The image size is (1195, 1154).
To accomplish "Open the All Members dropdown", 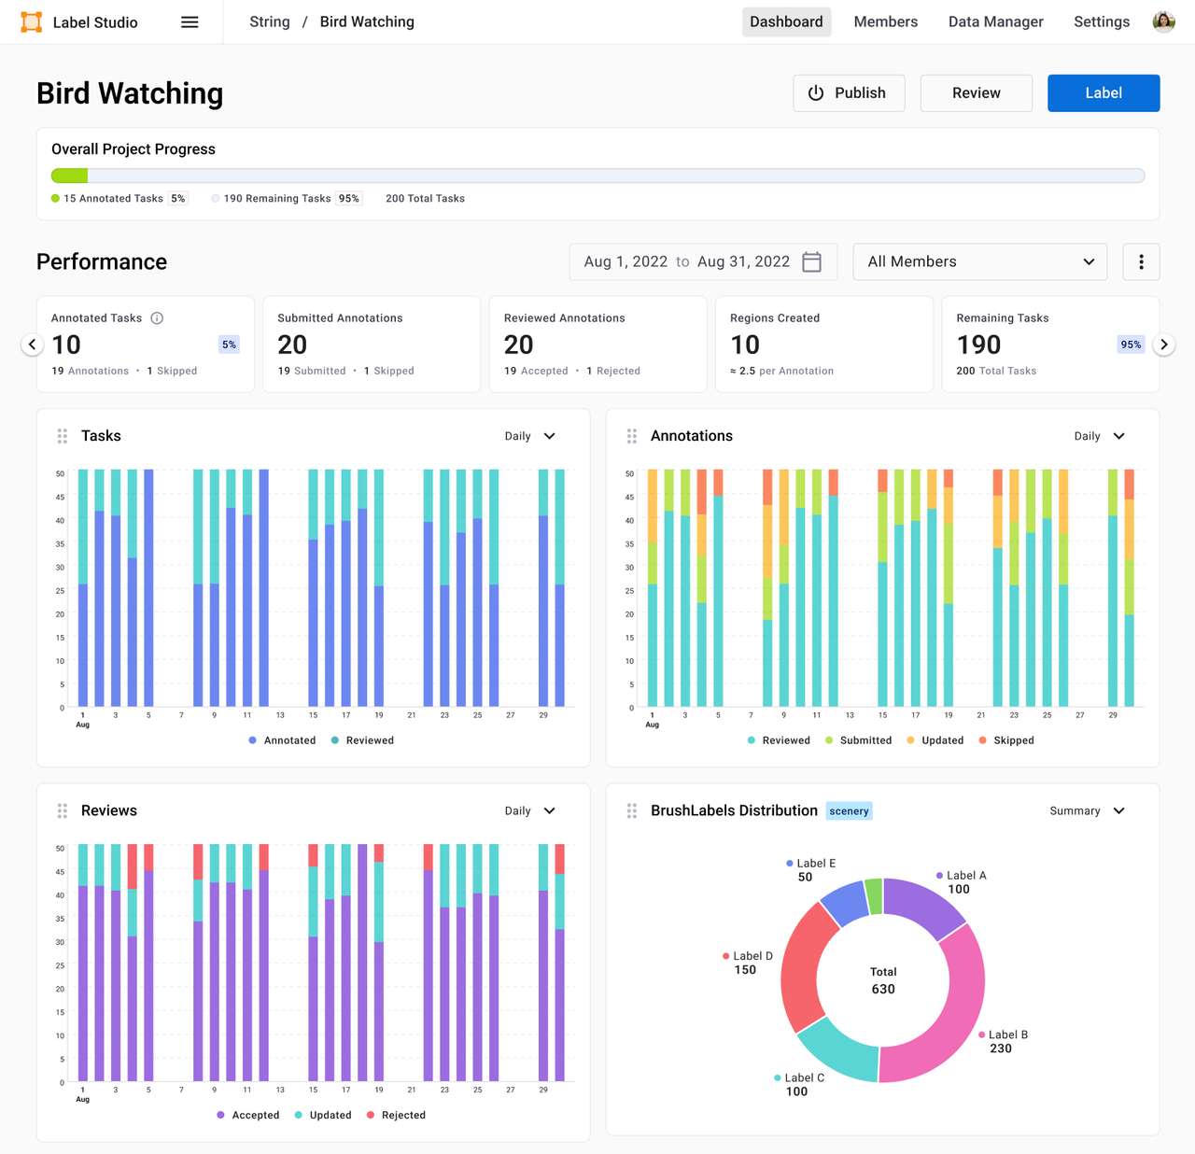I will click(x=979, y=261).
